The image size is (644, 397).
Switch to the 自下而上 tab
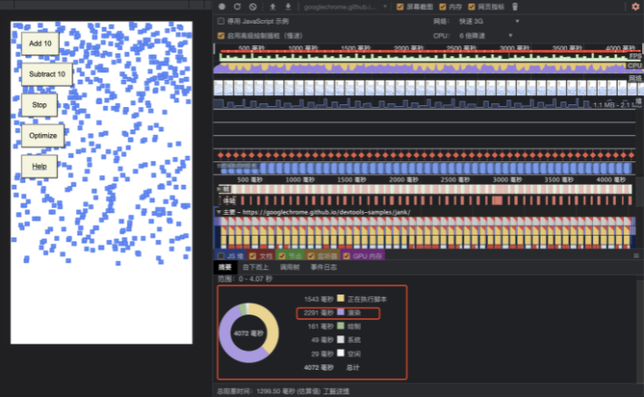tap(256, 267)
